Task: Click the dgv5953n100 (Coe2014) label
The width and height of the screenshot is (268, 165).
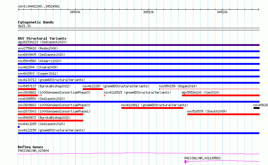Action: pos(201,92)
